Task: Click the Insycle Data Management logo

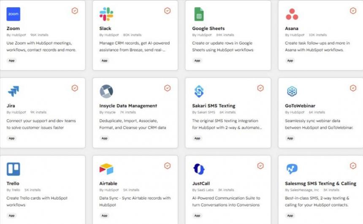Action: click(106, 92)
